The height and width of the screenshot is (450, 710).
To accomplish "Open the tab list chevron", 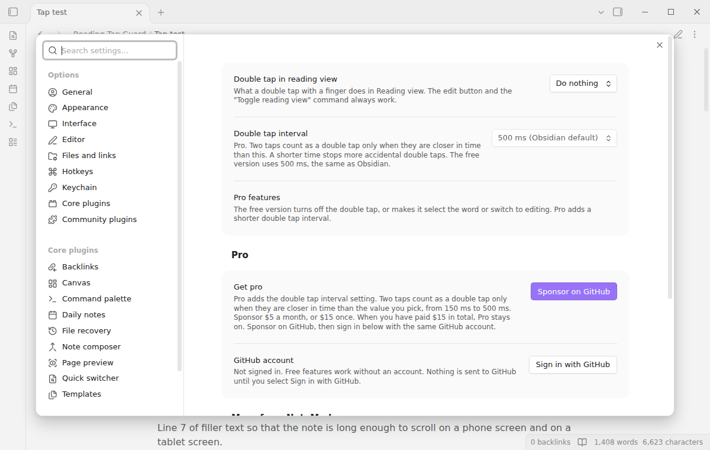I will coord(601,12).
